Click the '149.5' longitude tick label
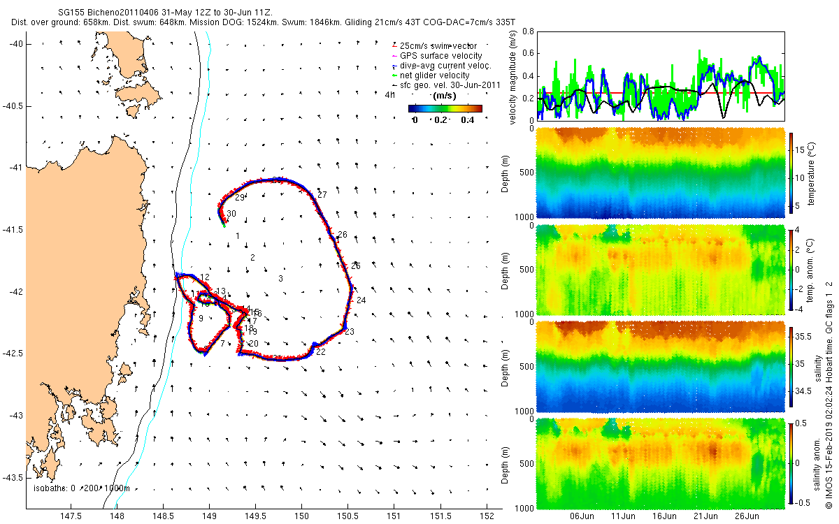839x524 pixels. point(255,516)
